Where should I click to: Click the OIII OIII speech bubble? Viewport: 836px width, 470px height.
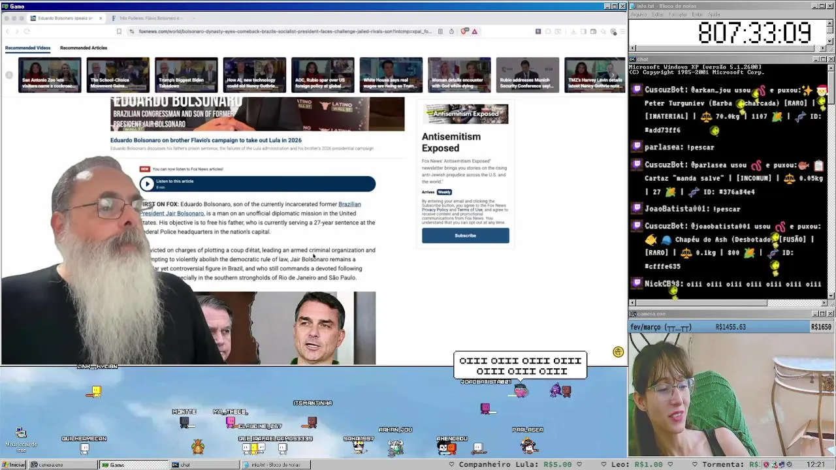[x=521, y=366]
